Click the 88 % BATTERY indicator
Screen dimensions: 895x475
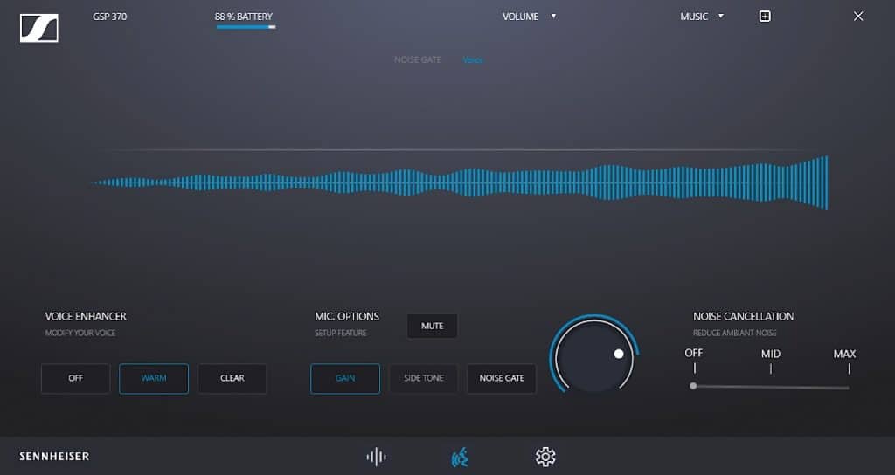244,19
